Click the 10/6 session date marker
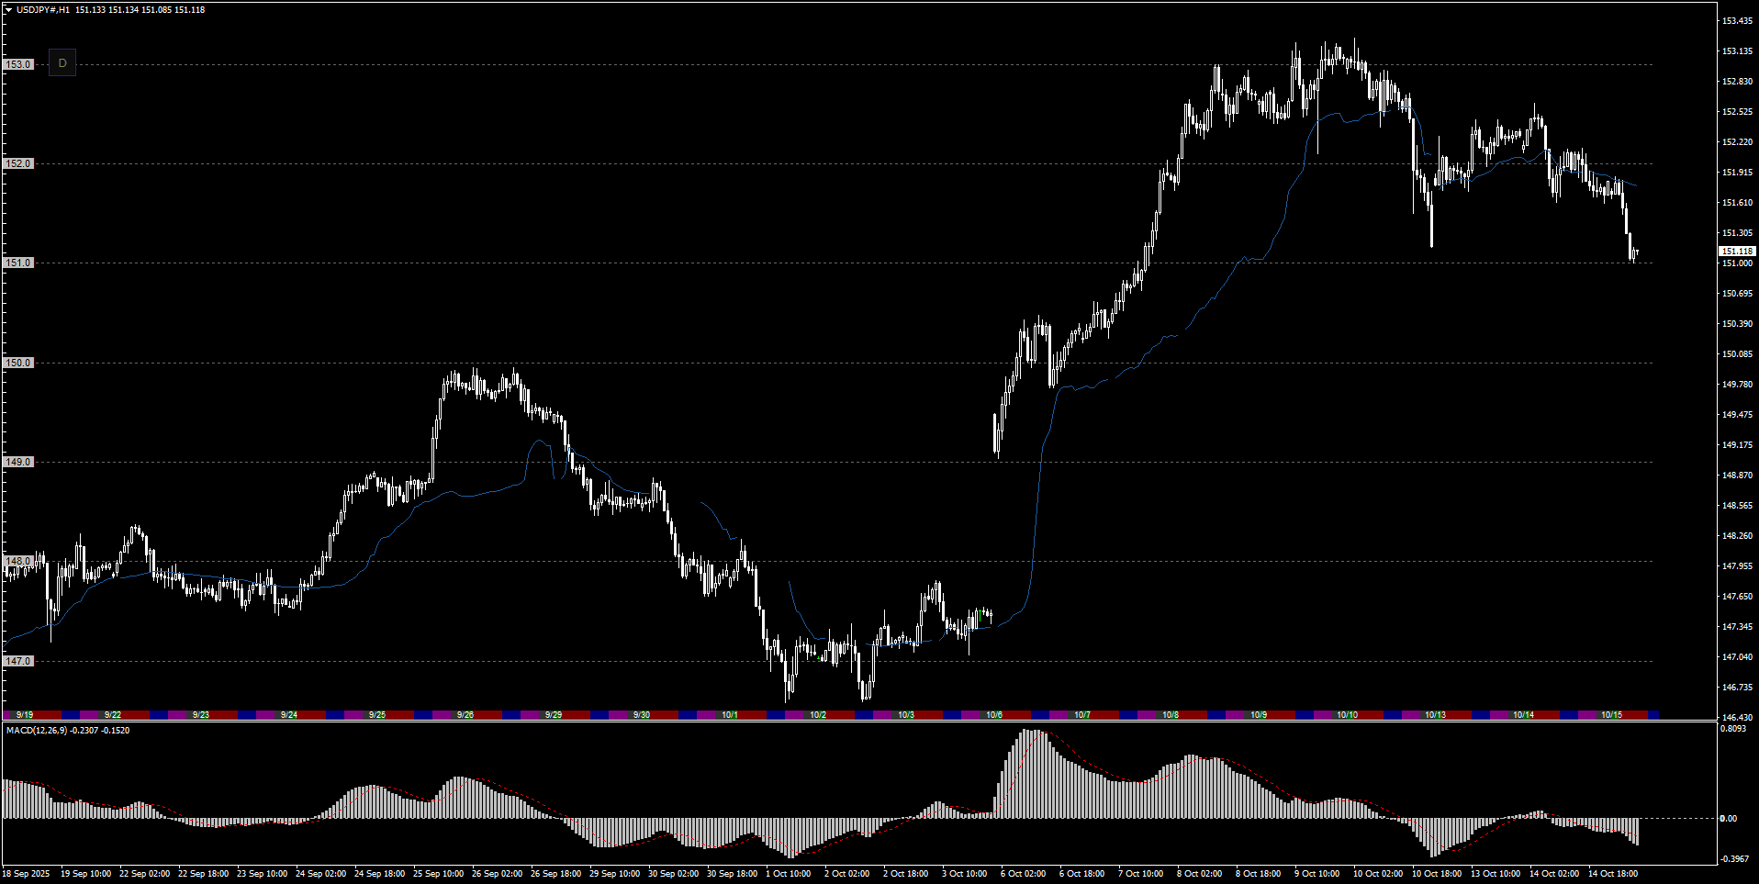The width and height of the screenshot is (1759, 884). click(x=994, y=714)
